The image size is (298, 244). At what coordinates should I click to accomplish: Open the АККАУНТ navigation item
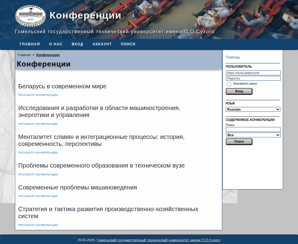pos(102,44)
